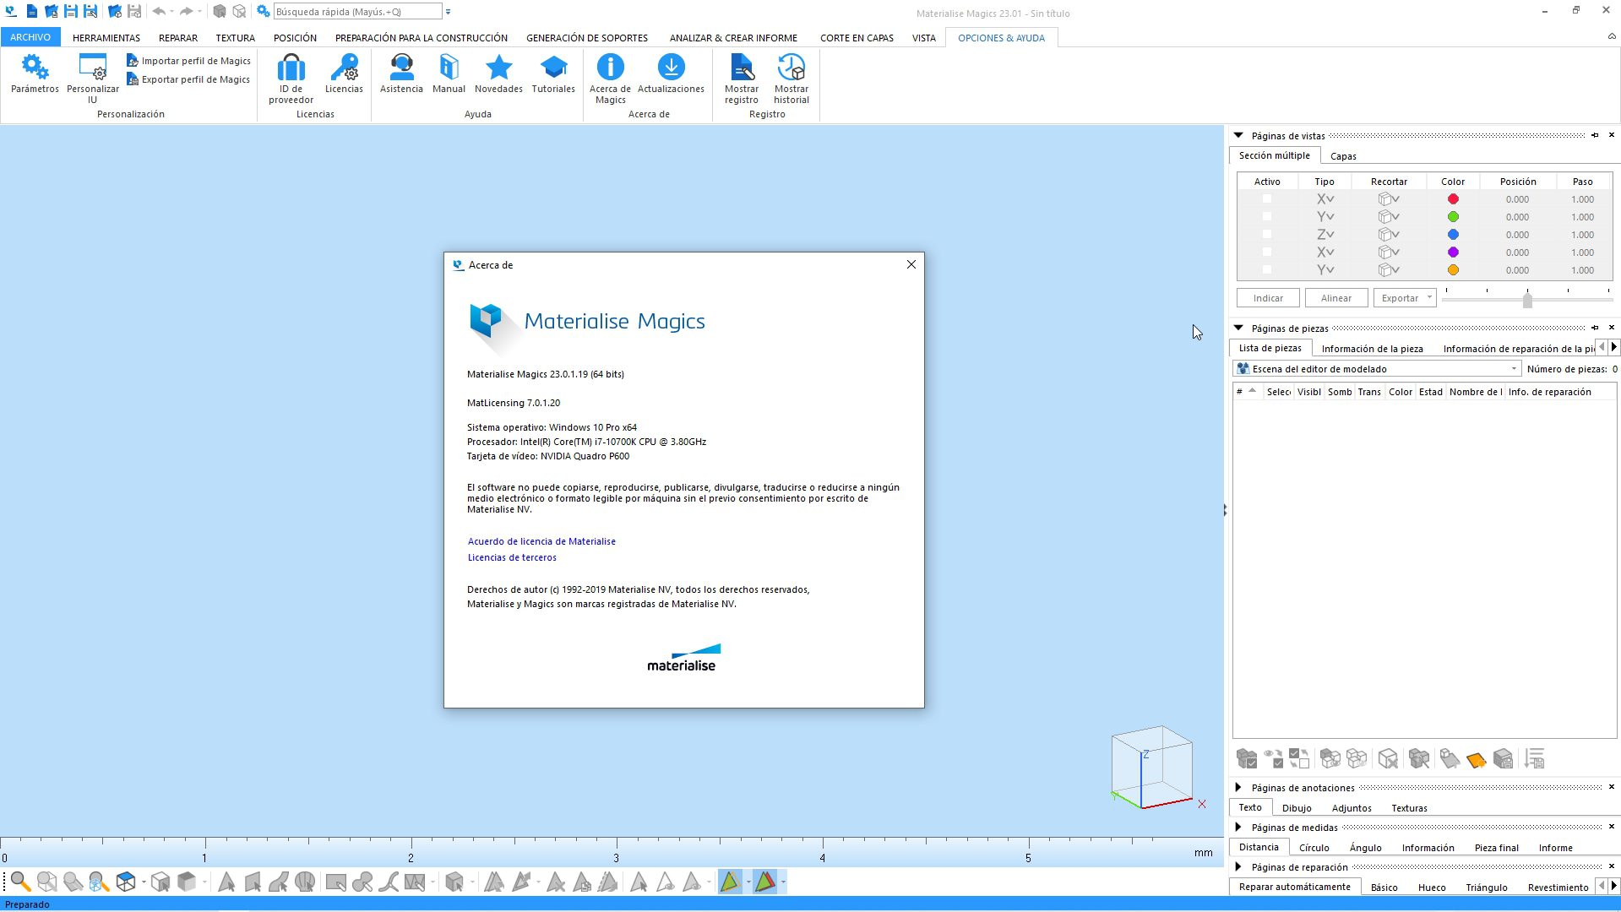Open Tutoriales graduation cap icon
Viewport: 1621px width, 912px height.
(x=553, y=69)
